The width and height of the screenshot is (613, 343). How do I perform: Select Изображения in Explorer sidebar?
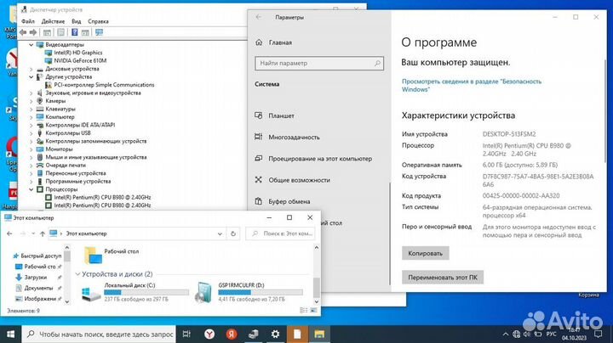[x=39, y=299]
